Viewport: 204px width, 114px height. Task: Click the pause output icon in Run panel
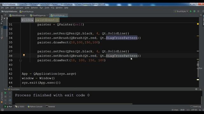tap(5, 100)
